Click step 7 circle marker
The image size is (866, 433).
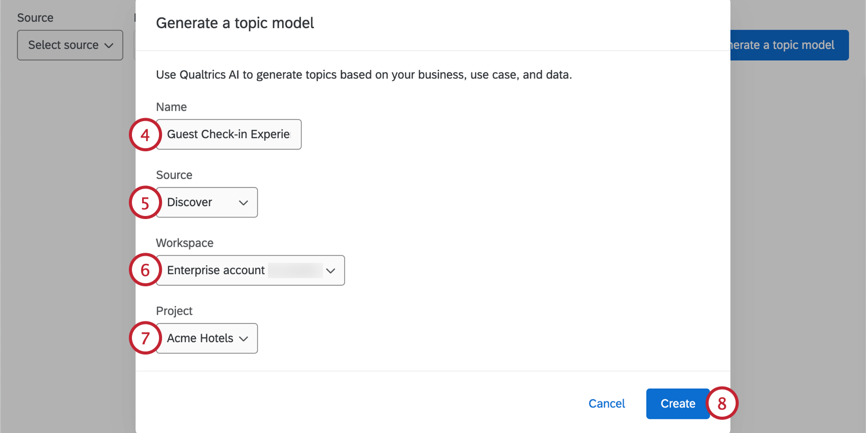point(145,338)
